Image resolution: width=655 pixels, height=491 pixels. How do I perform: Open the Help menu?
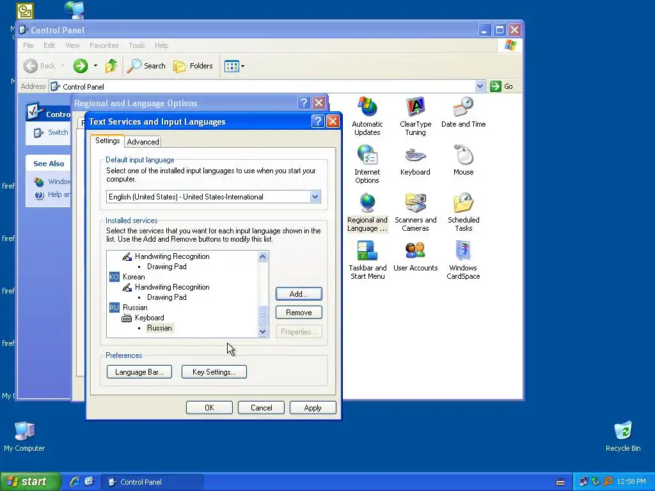161,45
